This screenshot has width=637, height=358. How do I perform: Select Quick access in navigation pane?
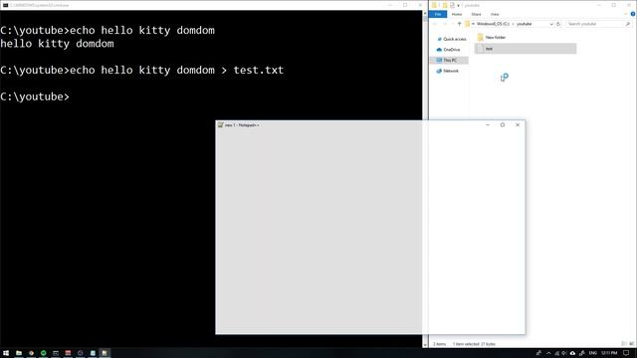click(451, 39)
